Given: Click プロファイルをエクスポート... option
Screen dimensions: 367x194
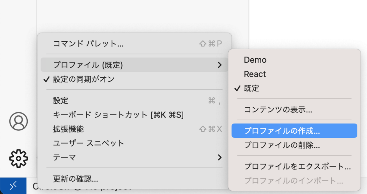Looking at the screenshot, I should [297, 167].
